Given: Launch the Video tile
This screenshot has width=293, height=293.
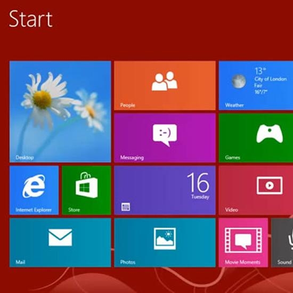Looking at the screenshot, I should [x=256, y=190].
